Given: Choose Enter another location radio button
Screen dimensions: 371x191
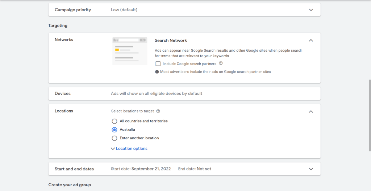Looking at the screenshot, I should coord(114,138).
